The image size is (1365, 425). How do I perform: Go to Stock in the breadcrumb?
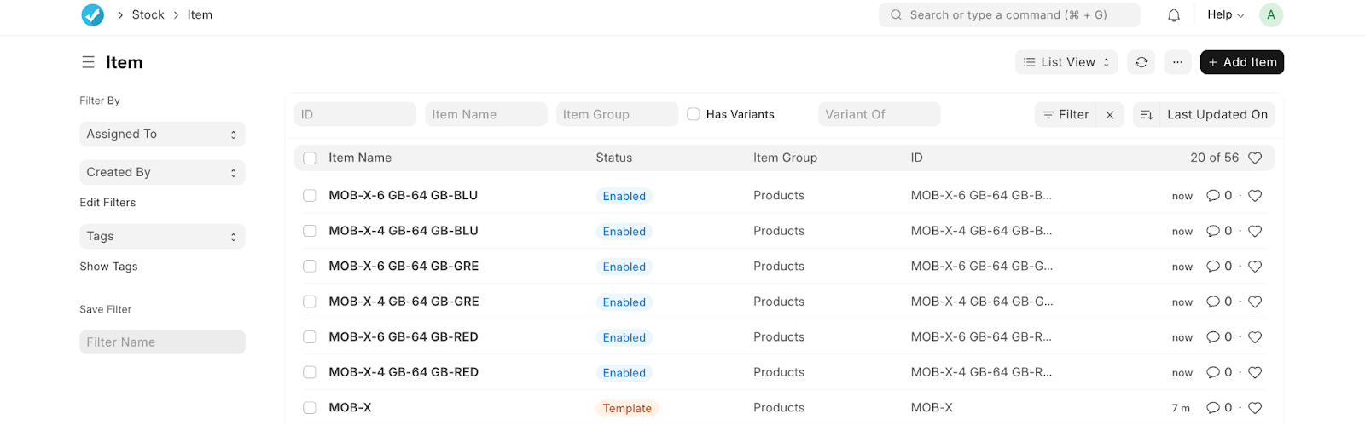coord(148,14)
